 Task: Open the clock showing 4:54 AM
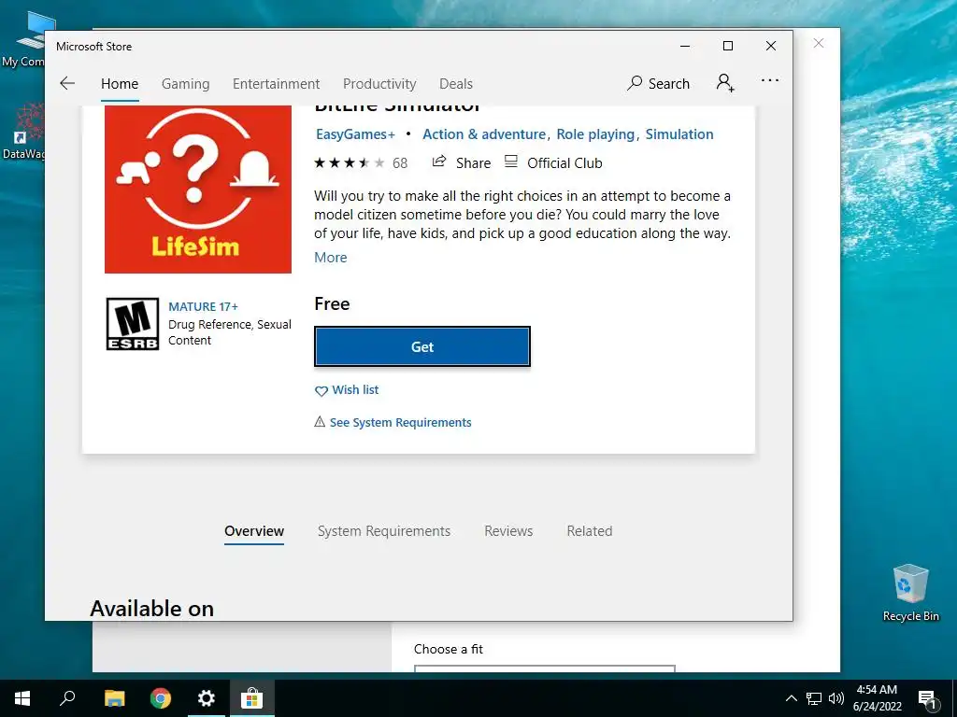(x=877, y=698)
